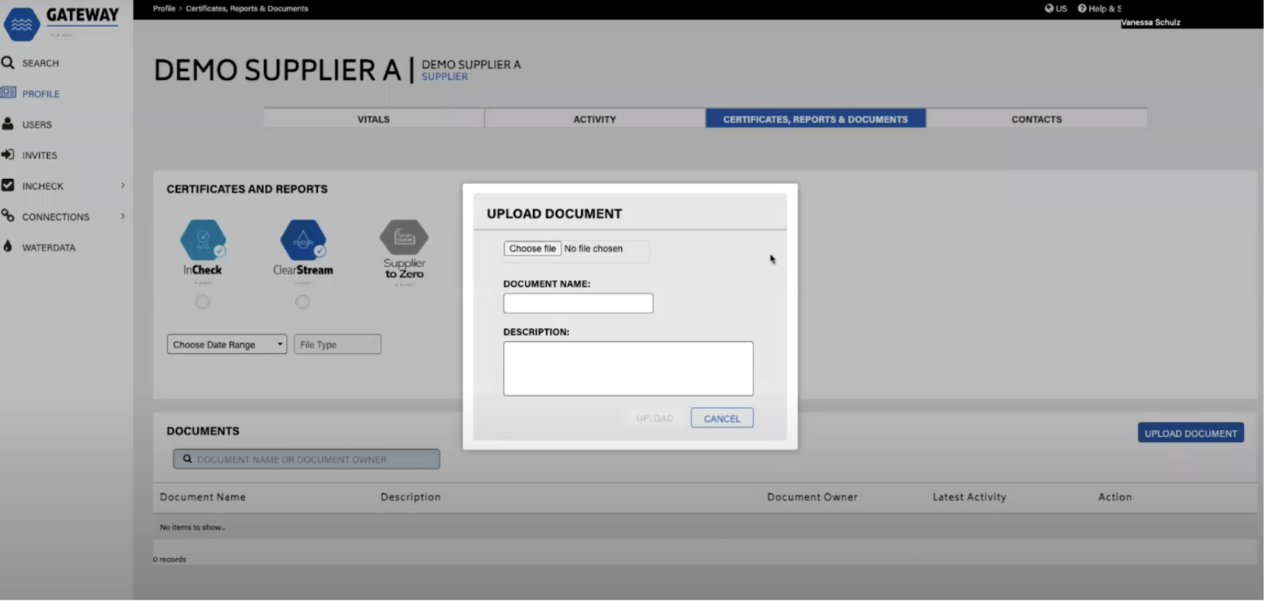This screenshot has height=601, width=1264.
Task: Open the File Type dropdown
Action: (337, 344)
